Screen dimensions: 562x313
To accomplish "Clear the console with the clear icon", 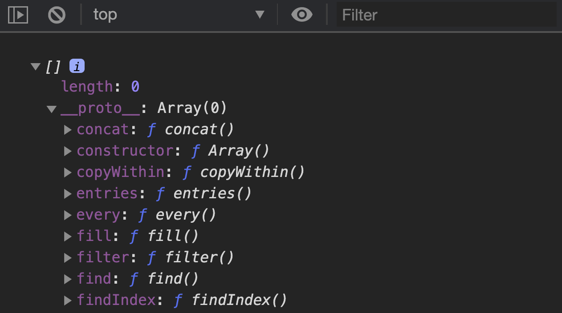I will [x=57, y=14].
